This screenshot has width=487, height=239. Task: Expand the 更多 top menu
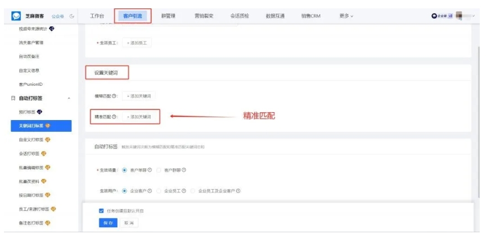(346, 16)
